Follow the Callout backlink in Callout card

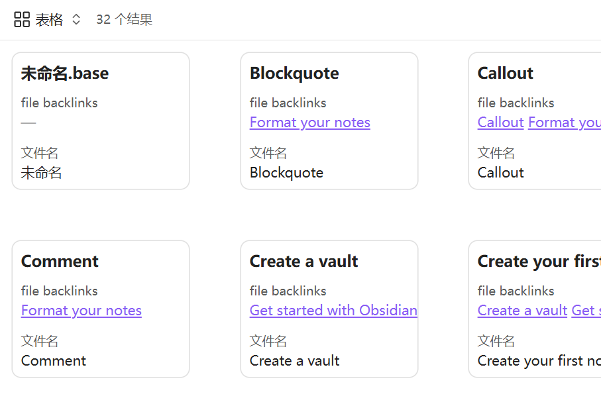(x=500, y=123)
